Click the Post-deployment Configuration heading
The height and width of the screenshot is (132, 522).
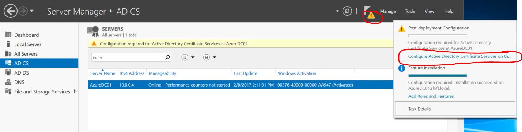click(438, 28)
